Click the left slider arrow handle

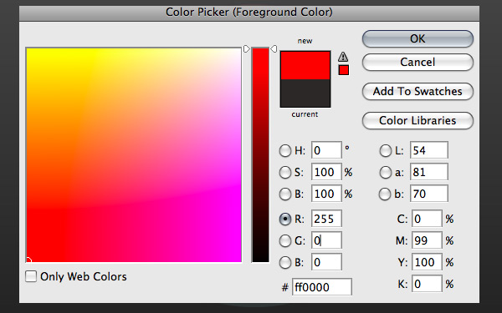246,49
